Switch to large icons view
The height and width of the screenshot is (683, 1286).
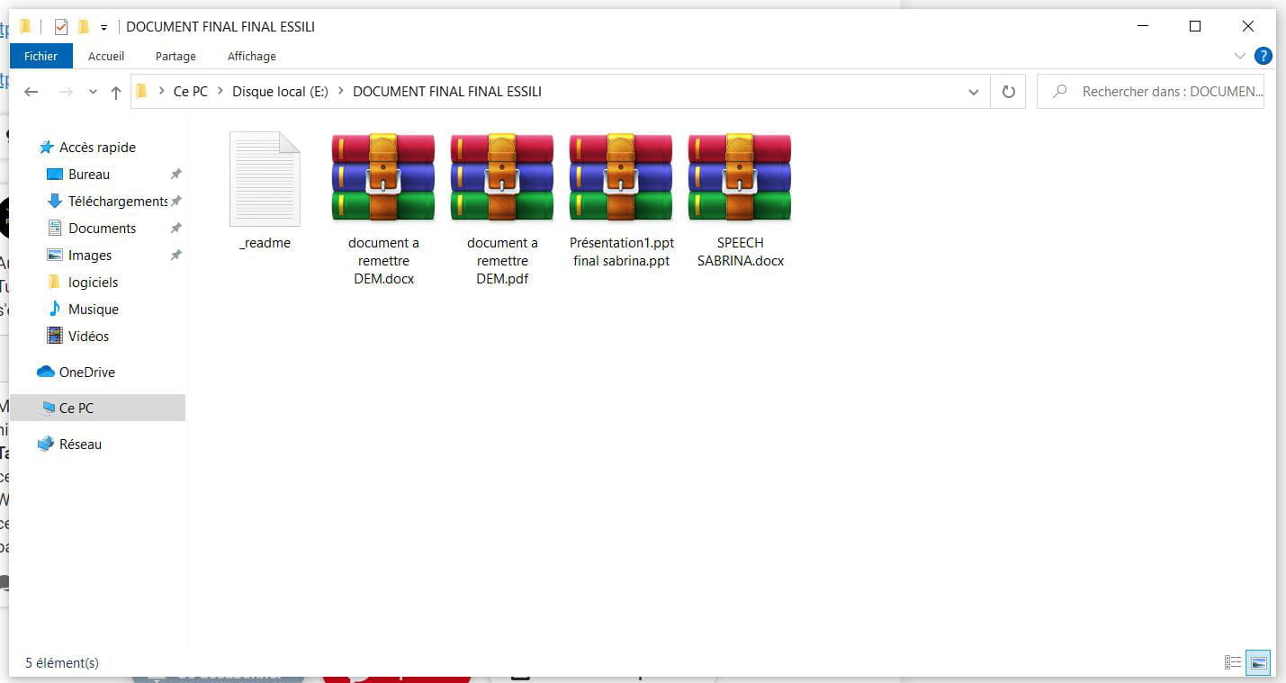pyautogui.click(x=1258, y=663)
